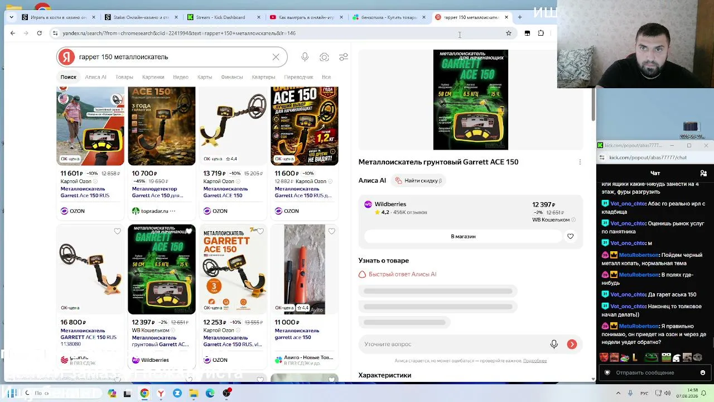Click the red Yandex logo in the search box
714x402 pixels.
tap(66, 57)
